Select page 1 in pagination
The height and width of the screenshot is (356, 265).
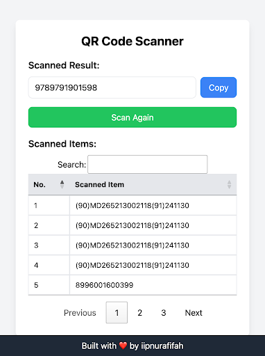click(117, 312)
